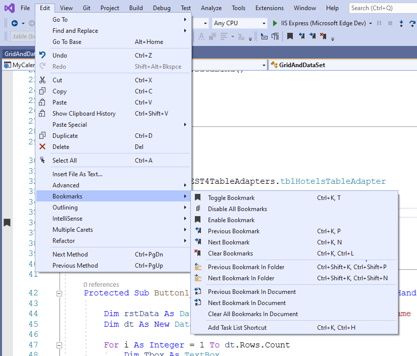Select Duplicate in Edit menu

(114, 136)
